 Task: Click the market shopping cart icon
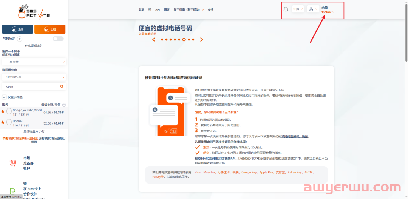coord(13,163)
